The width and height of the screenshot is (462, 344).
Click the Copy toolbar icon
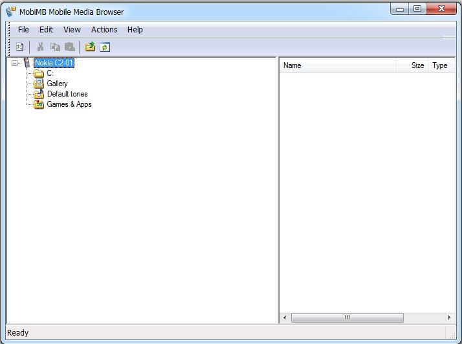pyautogui.click(x=55, y=47)
